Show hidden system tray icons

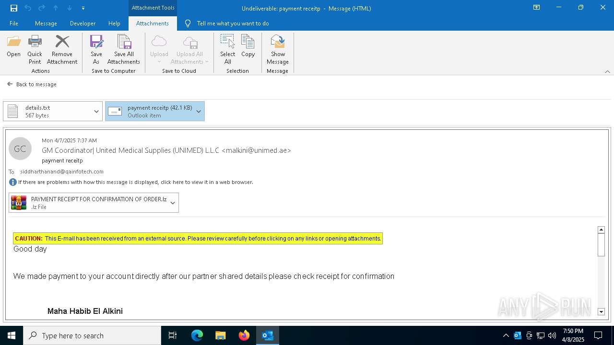[506, 335]
